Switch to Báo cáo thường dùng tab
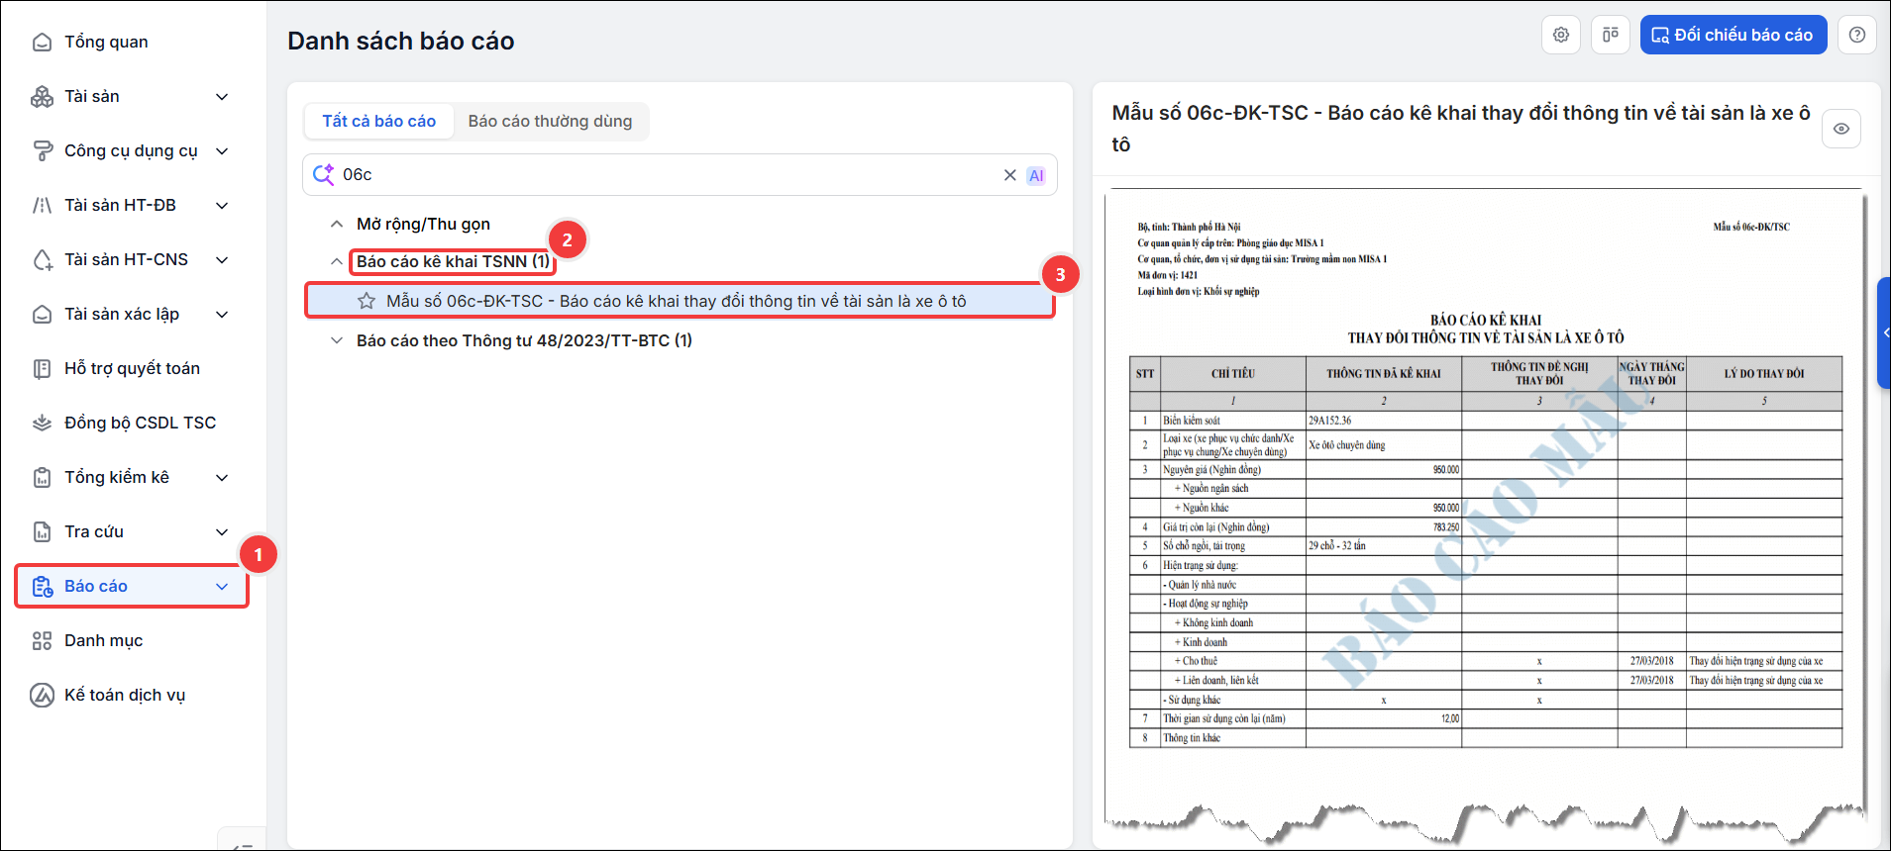This screenshot has height=851, width=1891. 550,121
